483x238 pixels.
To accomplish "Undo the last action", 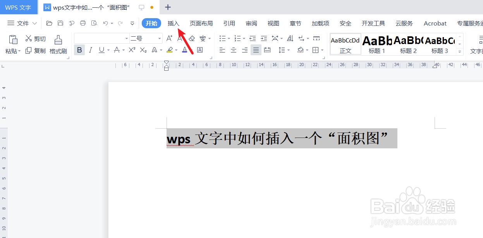I will coord(105,23).
